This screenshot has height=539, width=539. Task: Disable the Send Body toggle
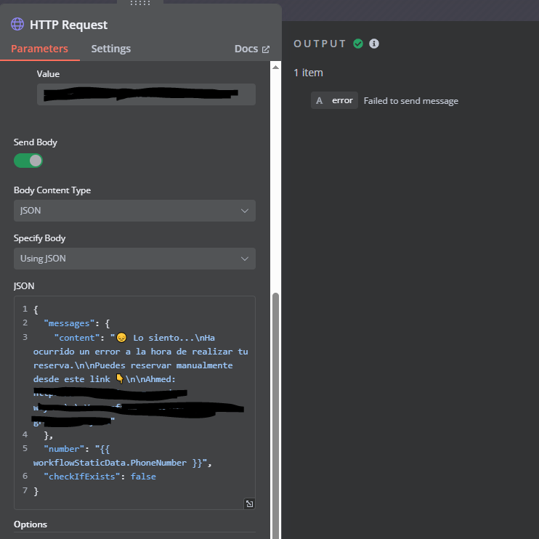(28, 161)
